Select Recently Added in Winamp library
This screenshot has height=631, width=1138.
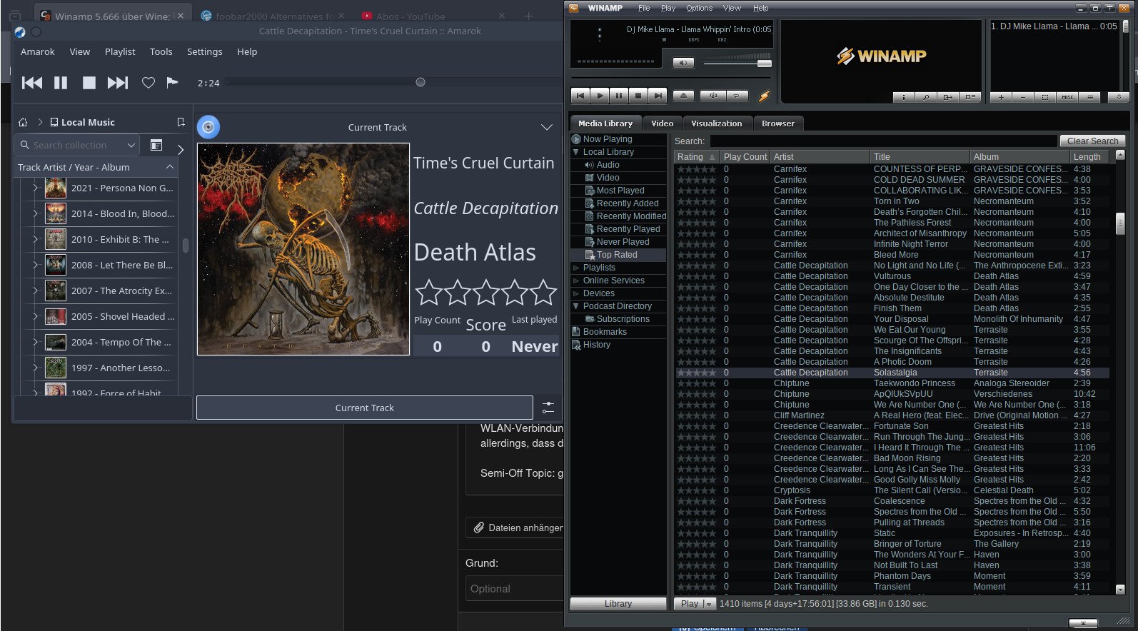pyautogui.click(x=627, y=203)
